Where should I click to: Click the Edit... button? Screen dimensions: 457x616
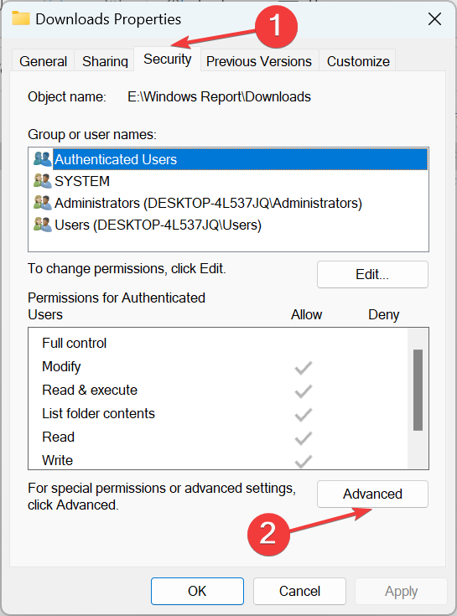(372, 274)
